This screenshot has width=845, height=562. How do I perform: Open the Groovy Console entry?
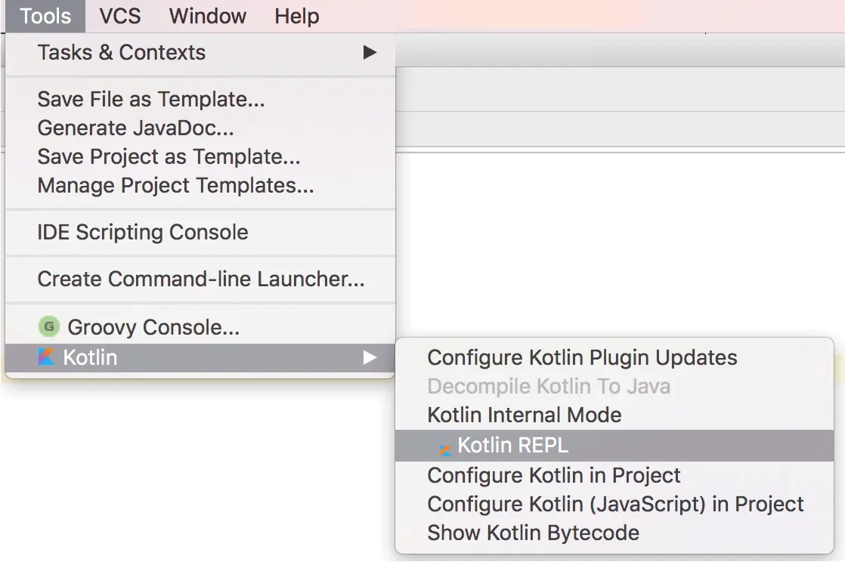[x=200, y=327]
